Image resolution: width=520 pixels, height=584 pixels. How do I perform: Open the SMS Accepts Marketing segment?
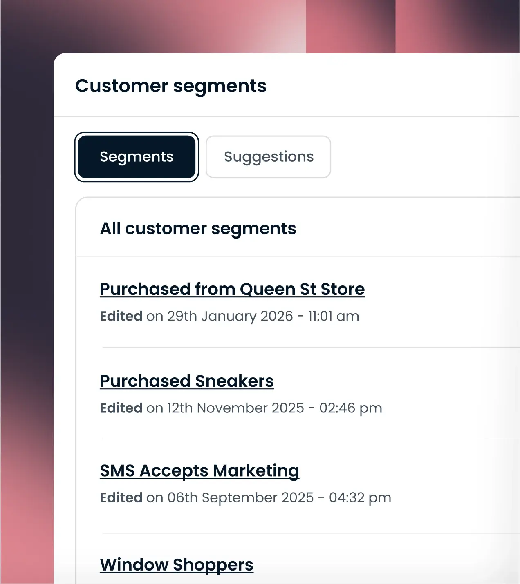point(199,471)
